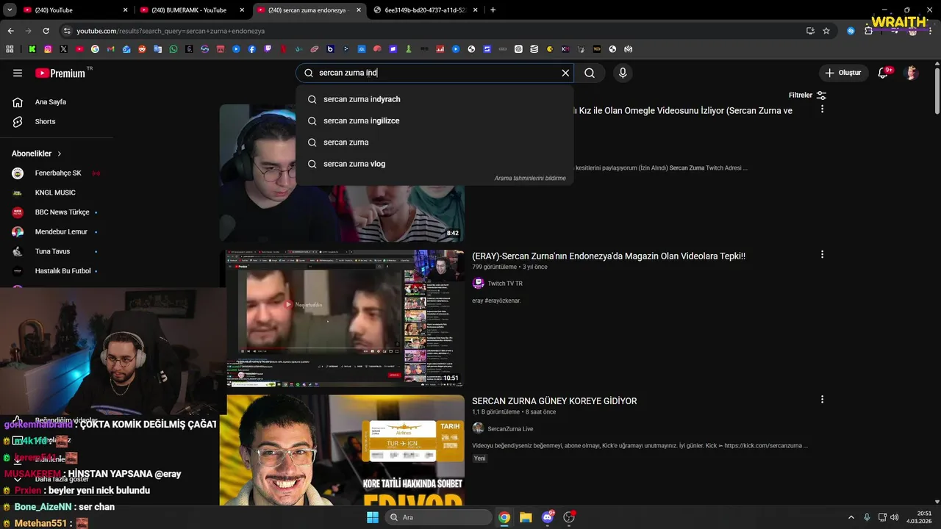Select the plain 'sercan zurna' suggestion
Viewport: 941px width, 529px height.
[x=434, y=143]
